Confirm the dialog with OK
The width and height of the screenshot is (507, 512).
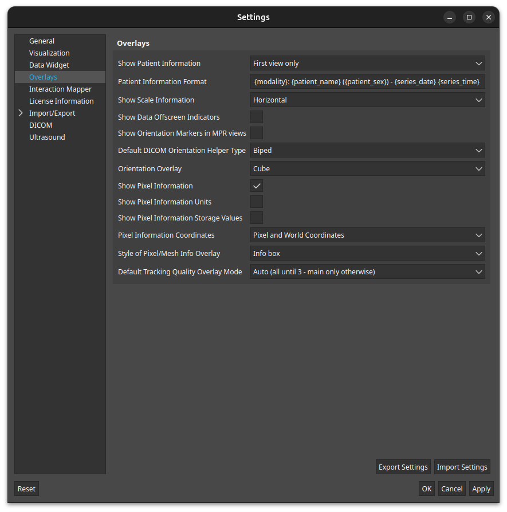click(427, 489)
